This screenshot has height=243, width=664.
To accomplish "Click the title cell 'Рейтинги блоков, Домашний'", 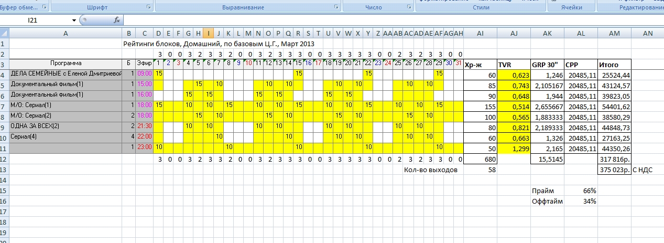I will [x=219, y=44].
